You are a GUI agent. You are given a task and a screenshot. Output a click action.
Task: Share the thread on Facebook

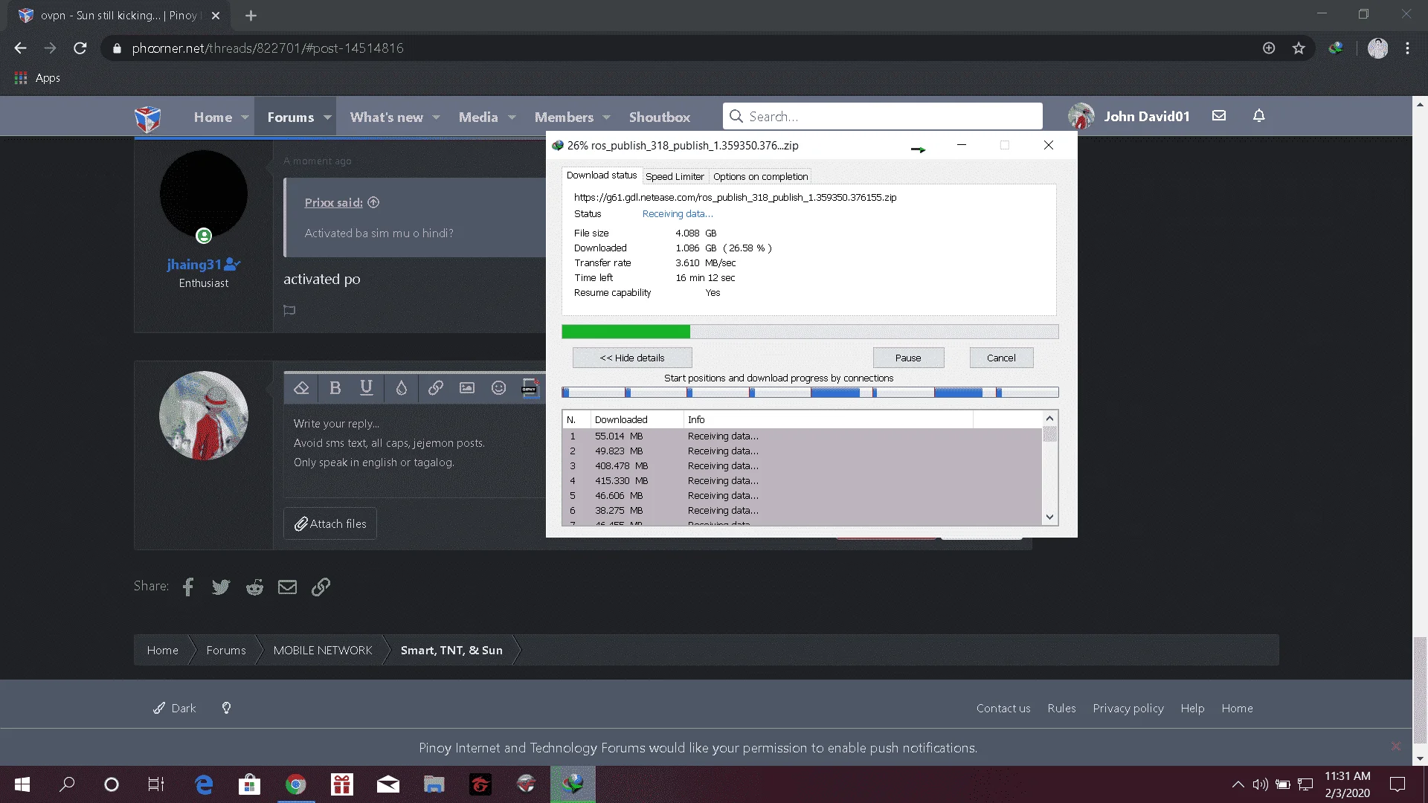click(188, 587)
